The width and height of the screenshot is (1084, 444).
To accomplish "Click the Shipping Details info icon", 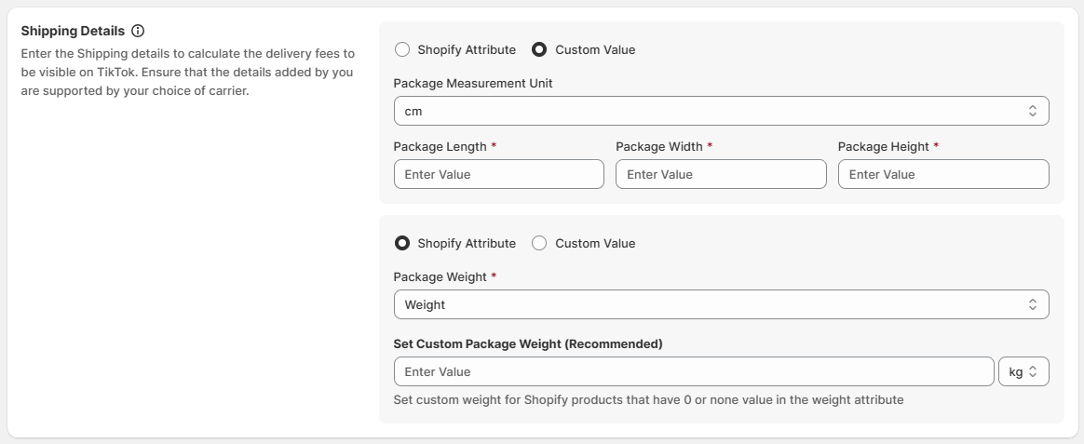I will tap(138, 31).
